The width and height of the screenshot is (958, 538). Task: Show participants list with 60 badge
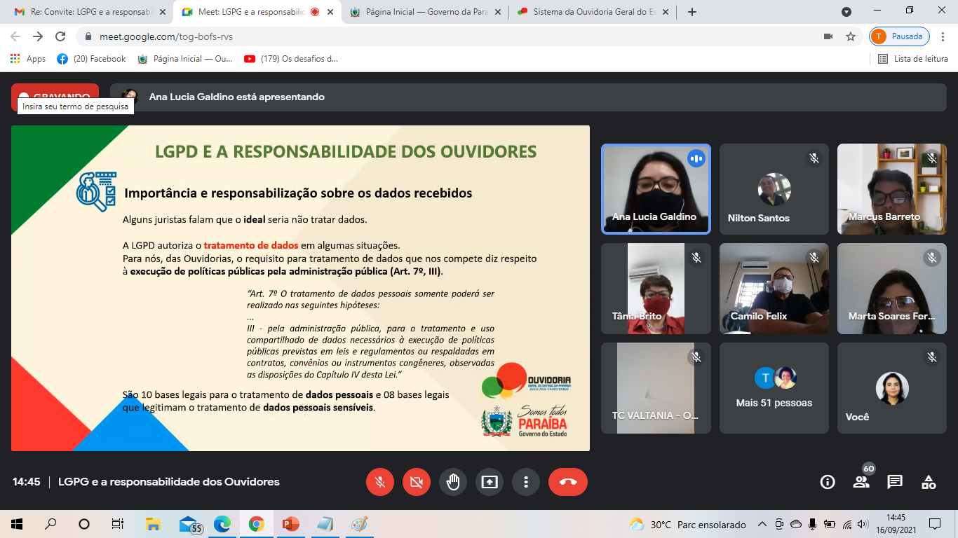coord(861,481)
